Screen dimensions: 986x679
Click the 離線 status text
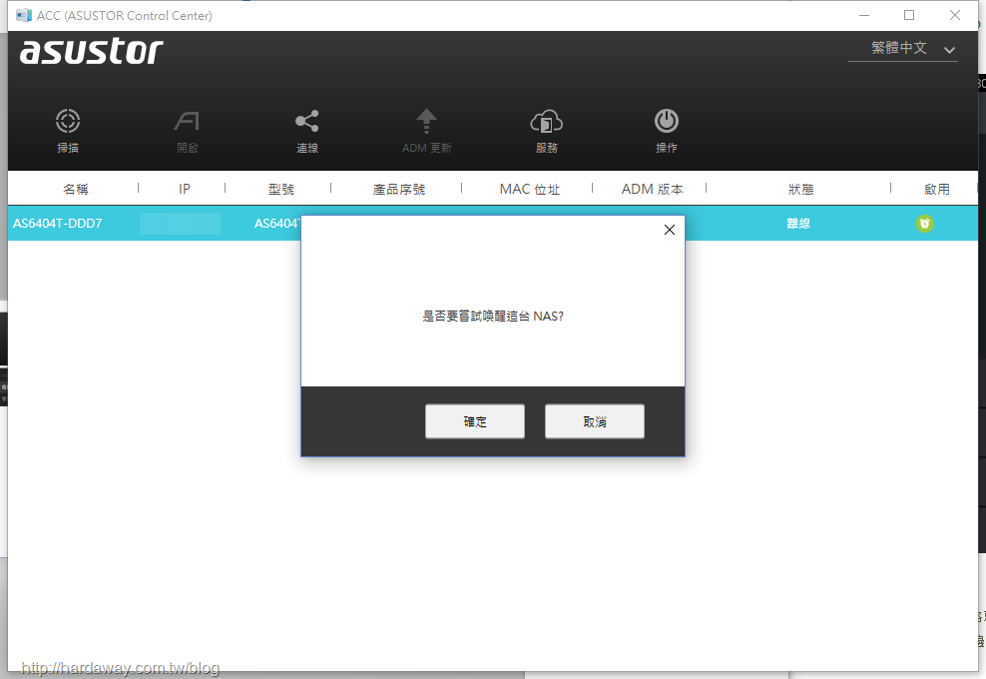coord(798,224)
